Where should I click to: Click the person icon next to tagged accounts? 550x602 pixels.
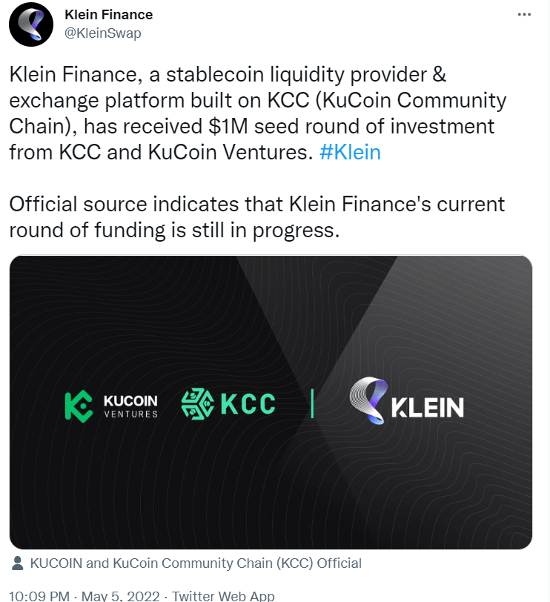16,563
